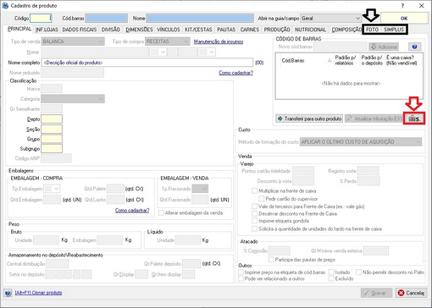The image size is (432, 308).
Task: Switch to the DIVISÃO tab
Action: click(x=111, y=30)
